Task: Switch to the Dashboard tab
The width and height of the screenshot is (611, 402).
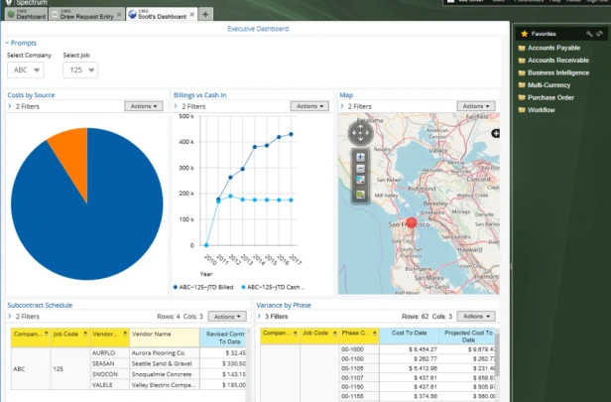Action: [26, 15]
